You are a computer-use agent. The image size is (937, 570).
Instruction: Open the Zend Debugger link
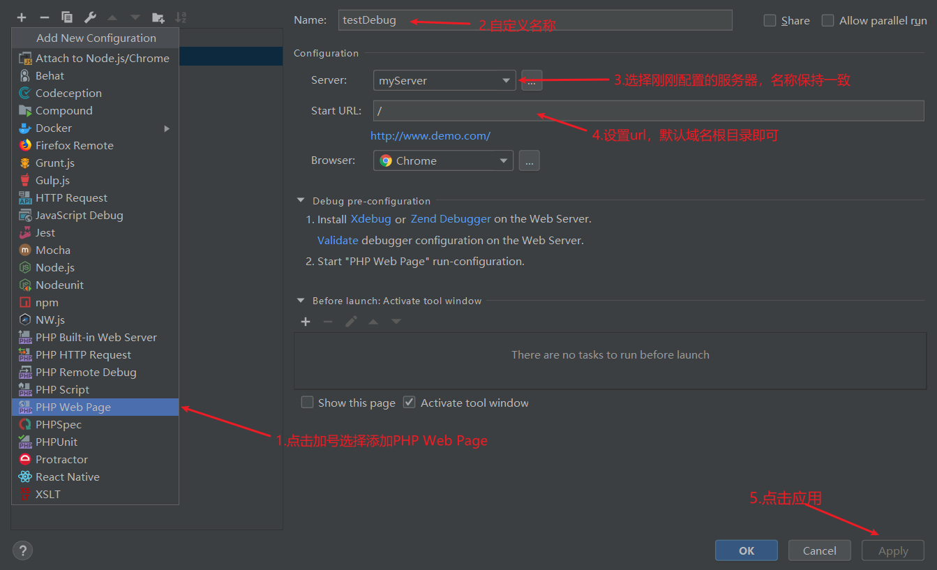(x=451, y=219)
